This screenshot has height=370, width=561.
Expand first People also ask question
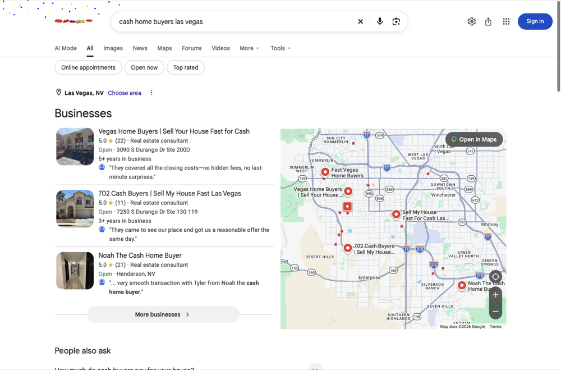(315, 367)
